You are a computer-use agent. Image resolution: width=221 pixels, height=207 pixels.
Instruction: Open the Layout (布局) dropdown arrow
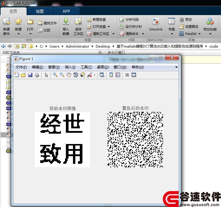pyautogui.click(x=172, y=34)
